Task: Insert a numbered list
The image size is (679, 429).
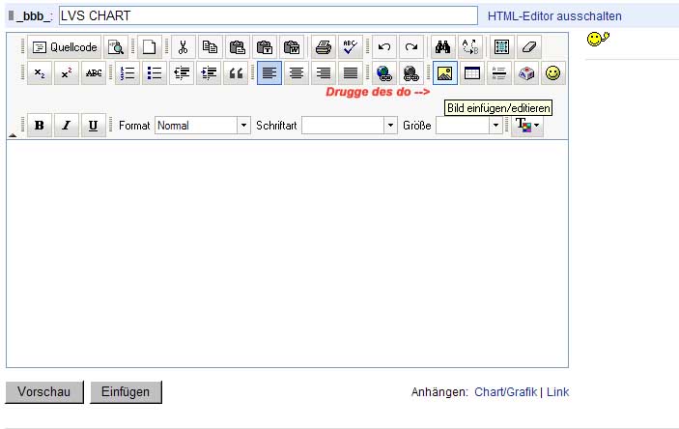Action: point(127,73)
